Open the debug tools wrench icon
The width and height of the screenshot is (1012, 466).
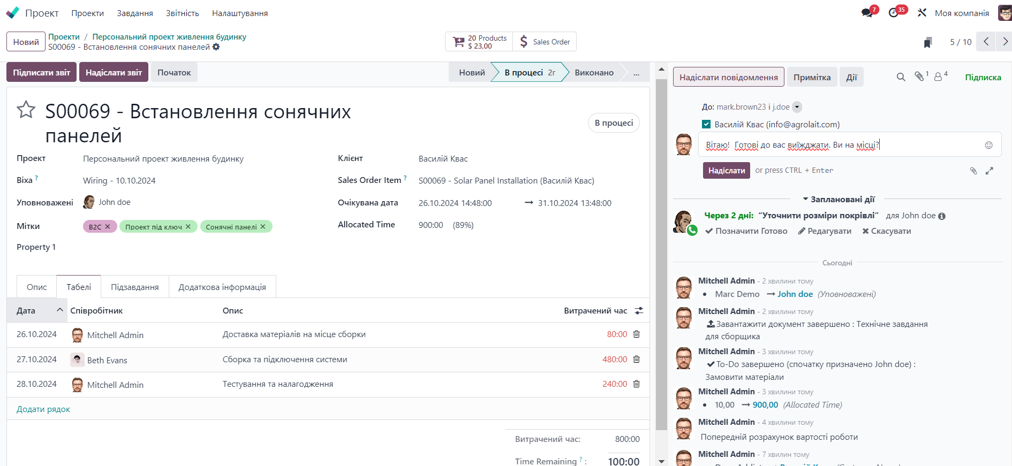922,13
